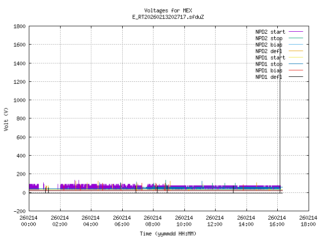Click the "Volt (V)" y-axis label
Image resolution: width=318 pixels, height=238 pixels.
coord(6,119)
